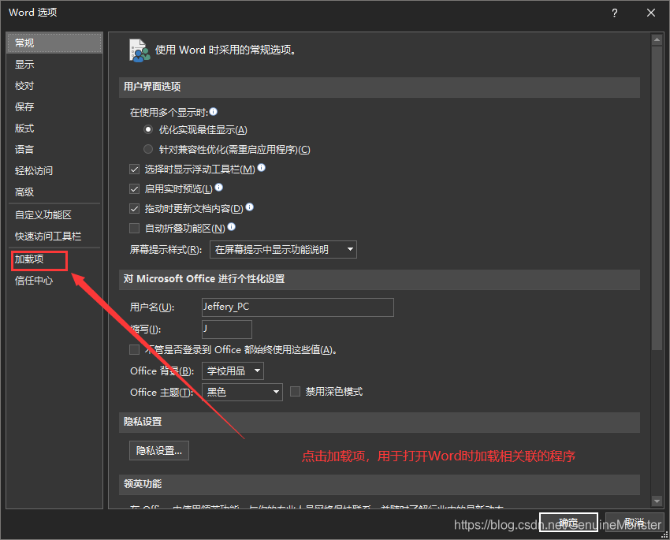Click info icon next to floating toolbar option

262,168
